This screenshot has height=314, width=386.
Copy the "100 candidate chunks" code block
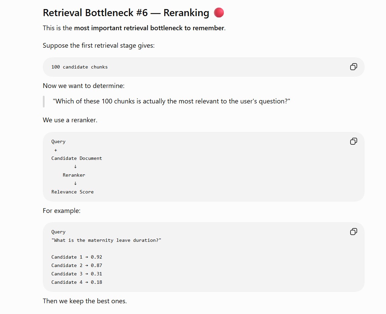point(353,67)
